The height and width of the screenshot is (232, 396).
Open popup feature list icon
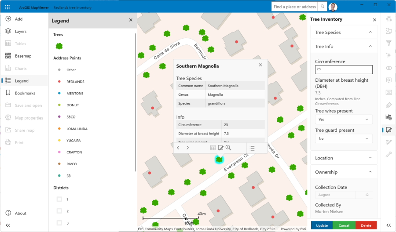coord(252,148)
